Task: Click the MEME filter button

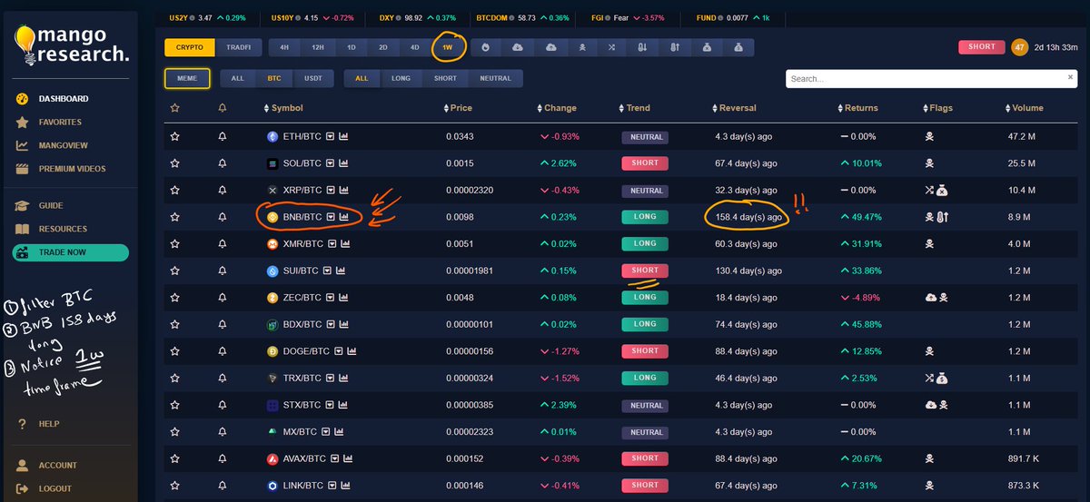Action: coord(187,79)
